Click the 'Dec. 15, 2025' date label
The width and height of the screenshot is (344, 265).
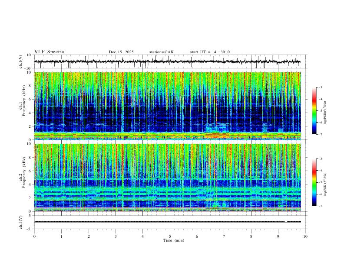(x=121, y=52)
